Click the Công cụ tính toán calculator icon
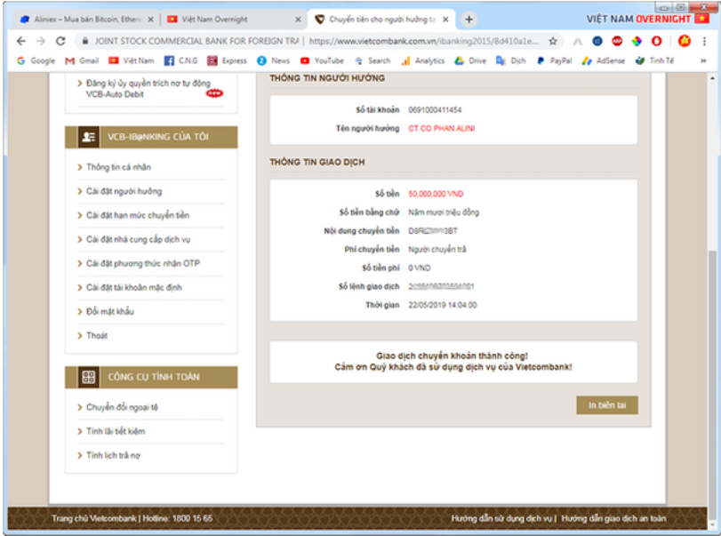Image resolution: width=721 pixels, height=536 pixels. (x=88, y=377)
